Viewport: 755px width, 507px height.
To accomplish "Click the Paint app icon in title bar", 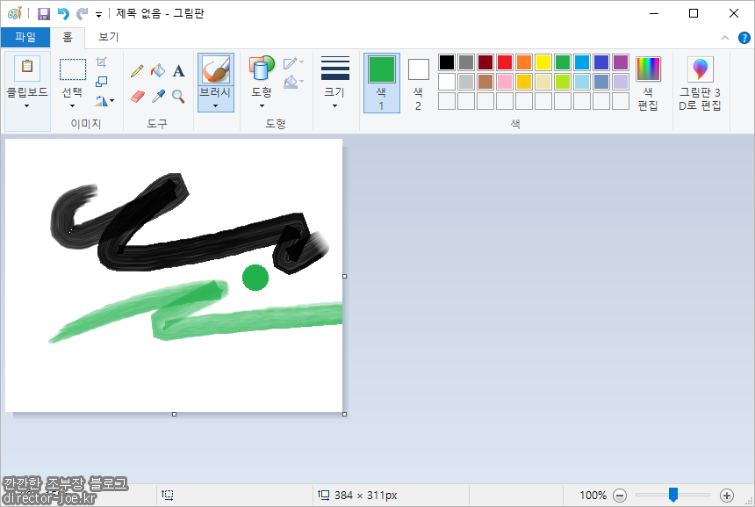I will 14,13.
